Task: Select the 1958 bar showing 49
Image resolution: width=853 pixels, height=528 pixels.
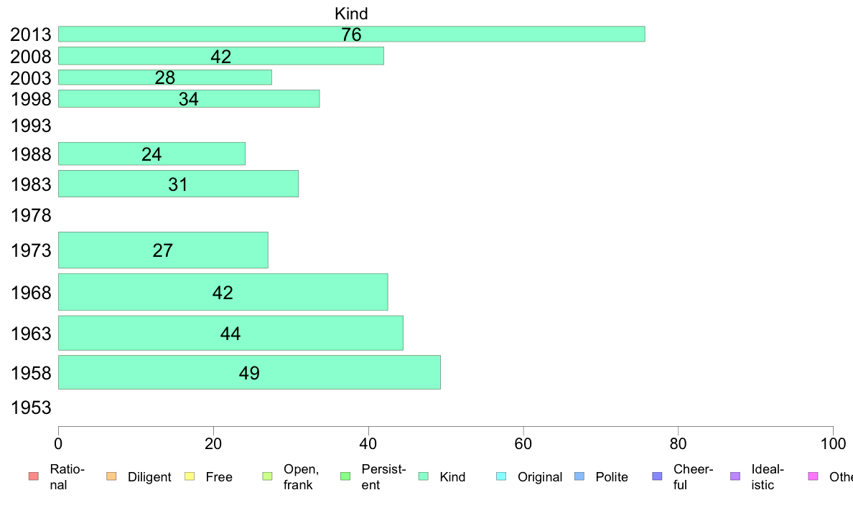Action: [x=249, y=372]
